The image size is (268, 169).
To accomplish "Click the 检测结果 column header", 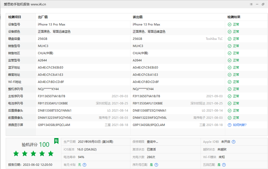I will 234,17.
